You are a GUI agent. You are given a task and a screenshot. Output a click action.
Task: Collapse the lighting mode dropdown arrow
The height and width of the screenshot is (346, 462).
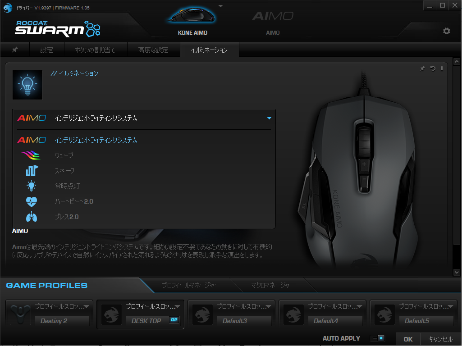point(269,118)
